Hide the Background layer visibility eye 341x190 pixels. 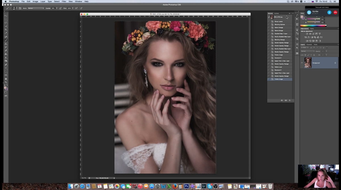(x=302, y=63)
